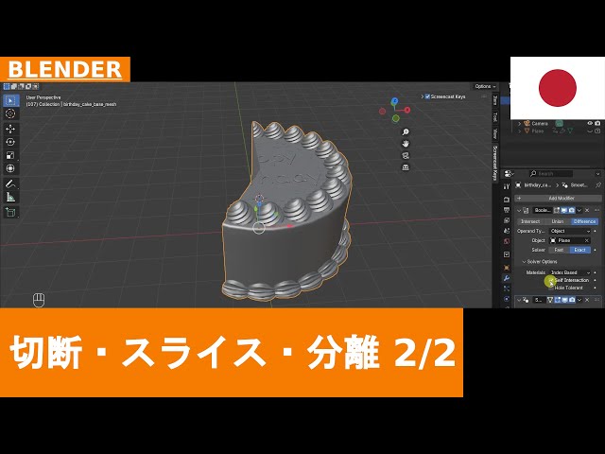Open the View Layer properties tab icon
The width and height of the screenshot is (605, 454).
(x=507, y=220)
